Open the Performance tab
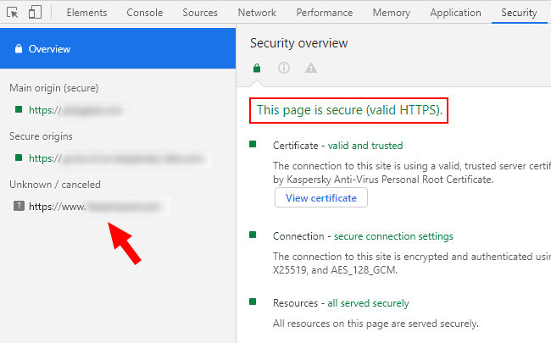Image resolution: width=551 pixels, height=343 pixels. tap(325, 13)
